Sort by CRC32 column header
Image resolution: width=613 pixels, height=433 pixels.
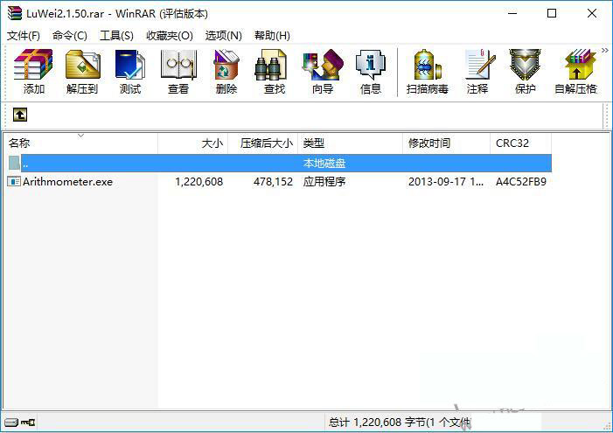pyautogui.click(x=520, y=143)
